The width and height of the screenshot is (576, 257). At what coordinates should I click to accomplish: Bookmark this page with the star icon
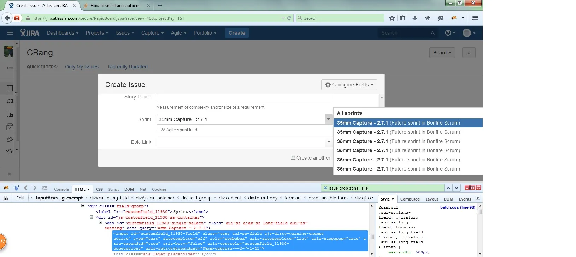pos(392,18)
